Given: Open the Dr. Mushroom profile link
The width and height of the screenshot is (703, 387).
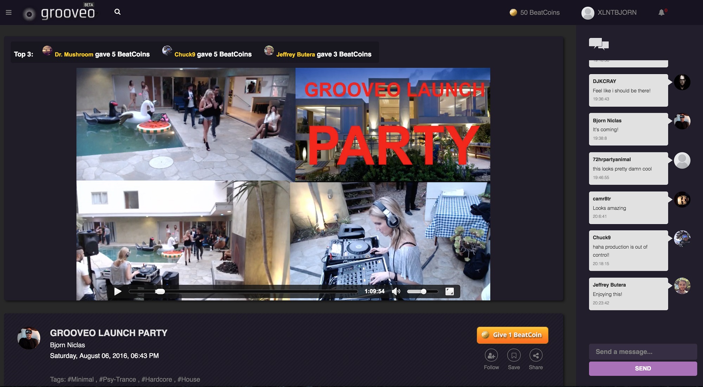Looking at the screenshot, I should tap(74, 54).
